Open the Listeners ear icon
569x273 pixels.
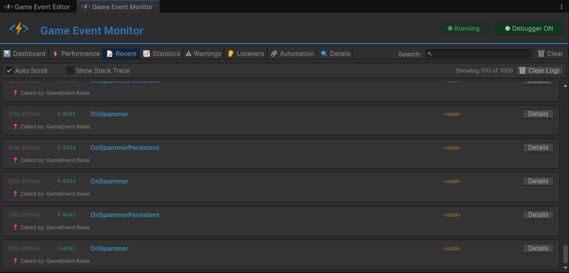[231, 54]
